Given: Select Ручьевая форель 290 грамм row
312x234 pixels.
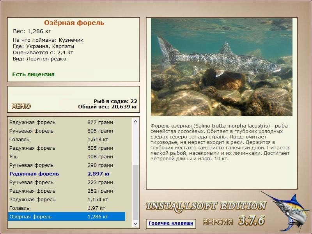Looking at the screenshot, I should (x=67, y=165).
